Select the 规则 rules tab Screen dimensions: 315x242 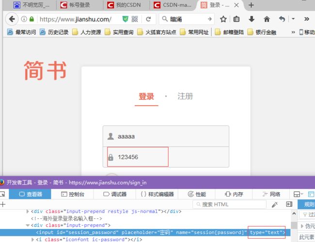[x=306, y=204]
